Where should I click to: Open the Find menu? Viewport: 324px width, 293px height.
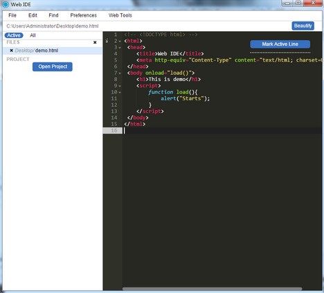[53, 15]
